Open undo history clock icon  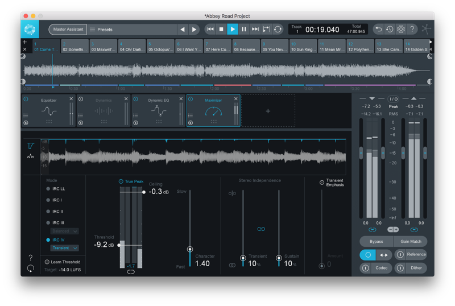(x=390, y=29)
